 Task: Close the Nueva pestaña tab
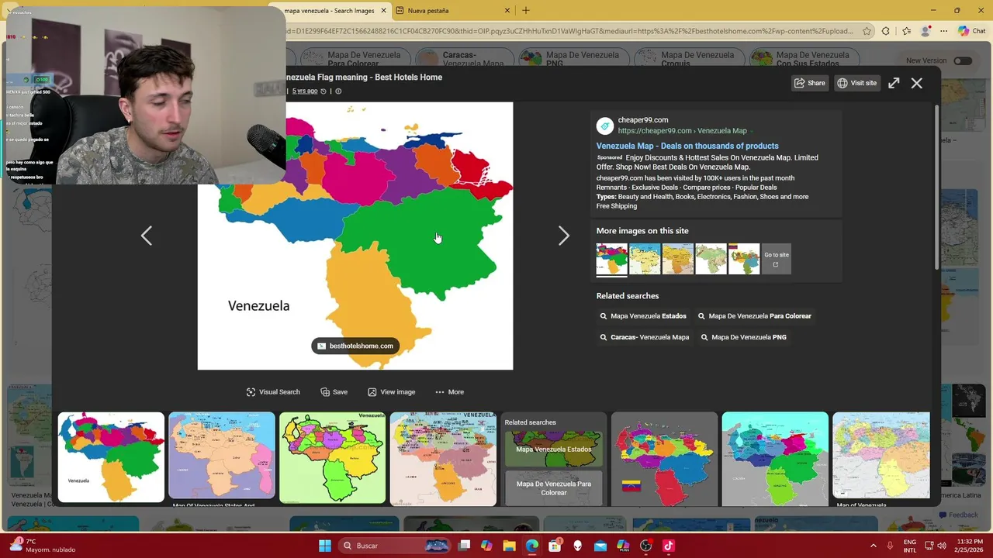click(507, 11)
